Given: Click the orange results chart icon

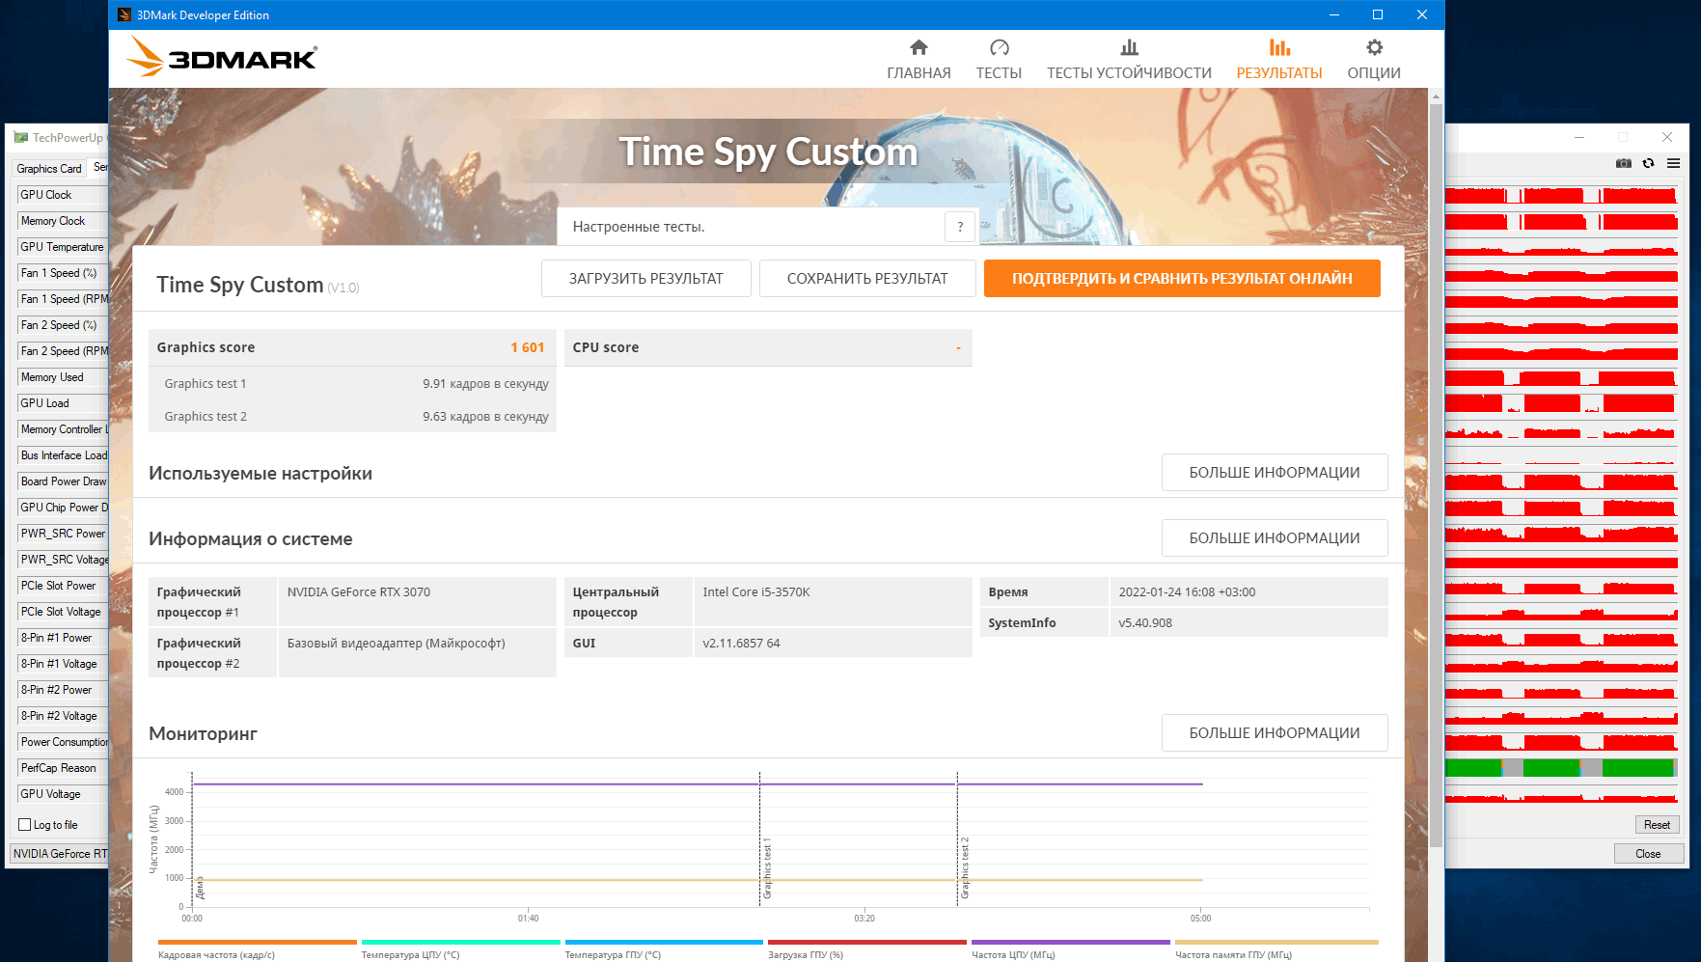Looking at the screenshot, I should tap(1279, 47).
